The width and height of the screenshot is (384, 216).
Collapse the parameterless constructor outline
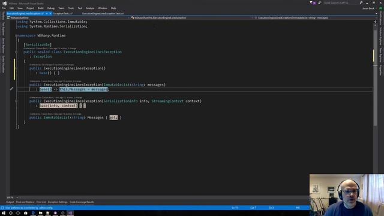coord(16,68)
